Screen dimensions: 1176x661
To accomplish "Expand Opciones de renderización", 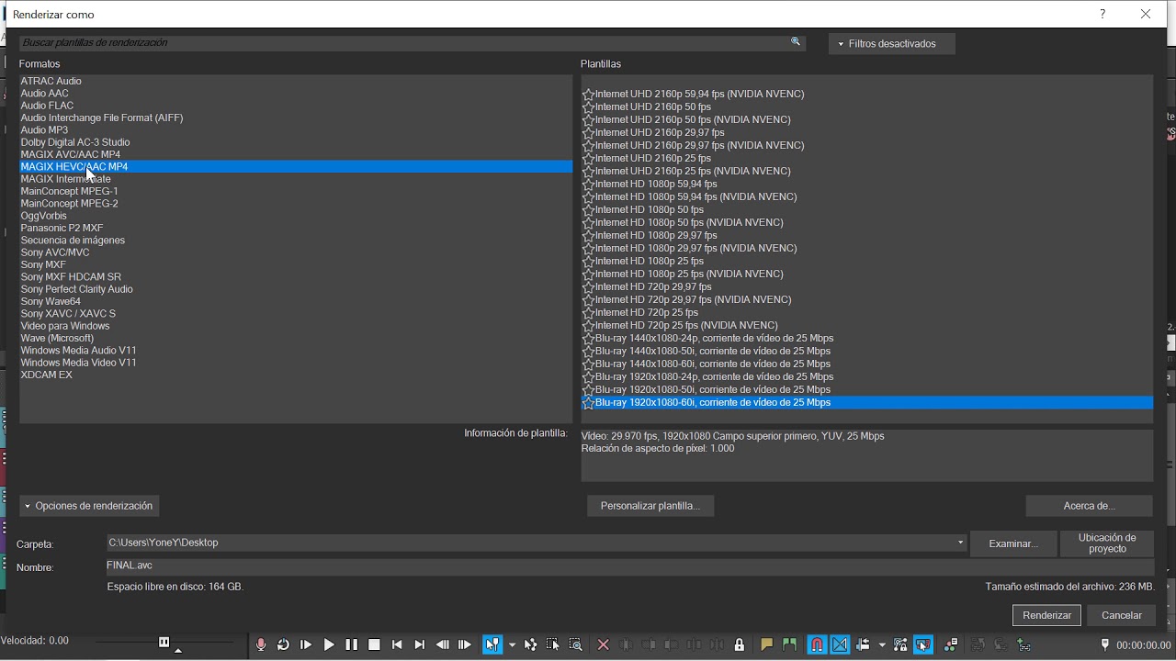I will (x=89, y=506).
